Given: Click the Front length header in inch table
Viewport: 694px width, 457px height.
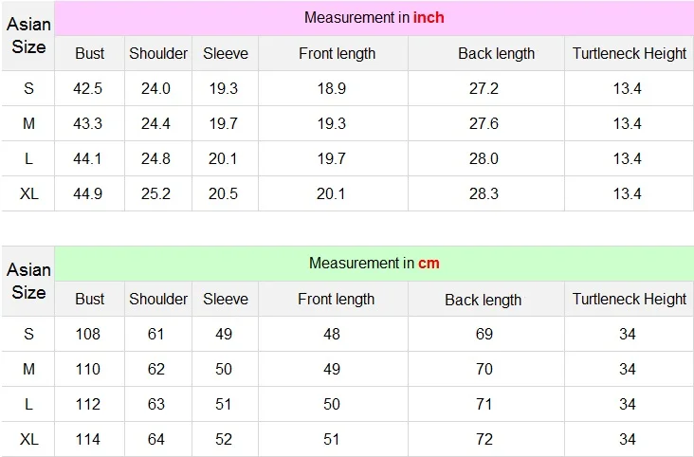Looking at the screenshot, I should (337, 54).
